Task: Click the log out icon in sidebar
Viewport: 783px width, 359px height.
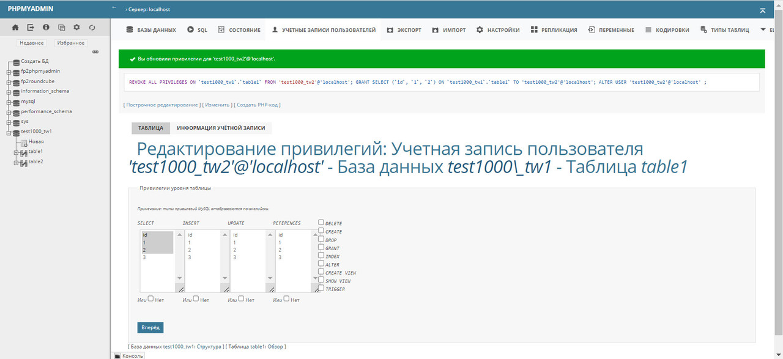Action: click(x=31, y=28)
